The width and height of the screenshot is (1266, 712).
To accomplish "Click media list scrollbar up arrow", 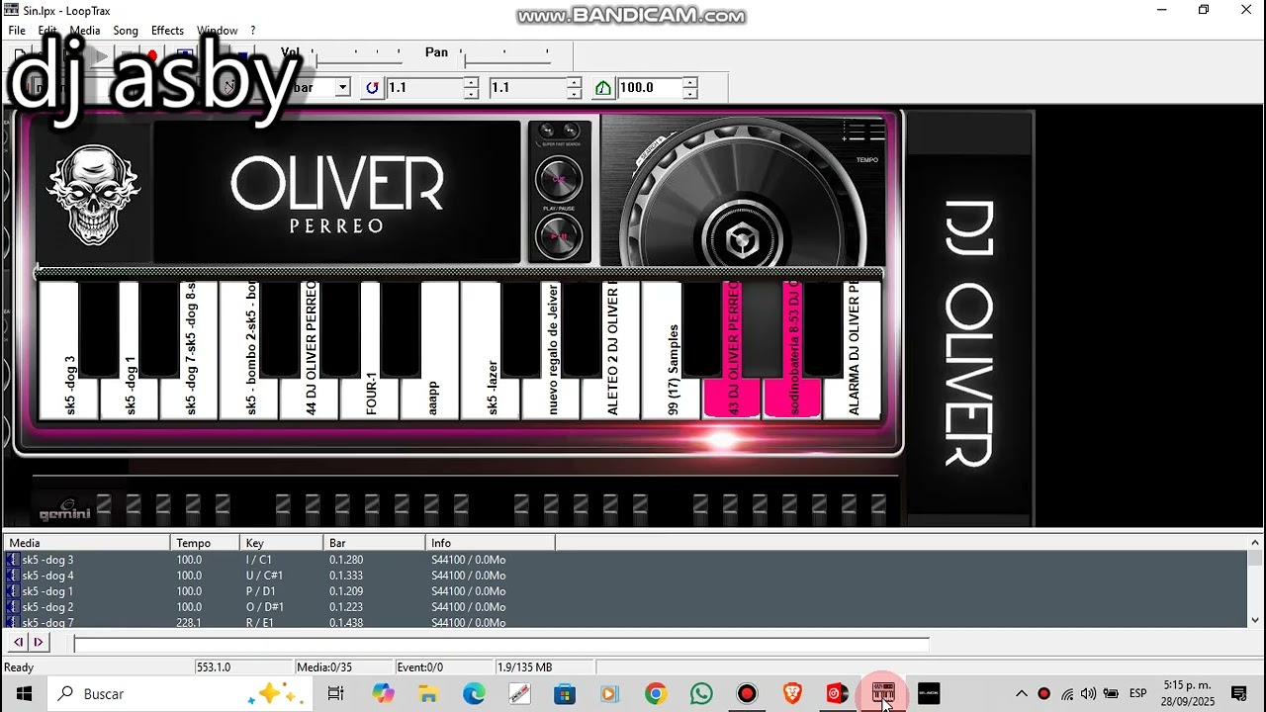I will (x=1255, y=543).
